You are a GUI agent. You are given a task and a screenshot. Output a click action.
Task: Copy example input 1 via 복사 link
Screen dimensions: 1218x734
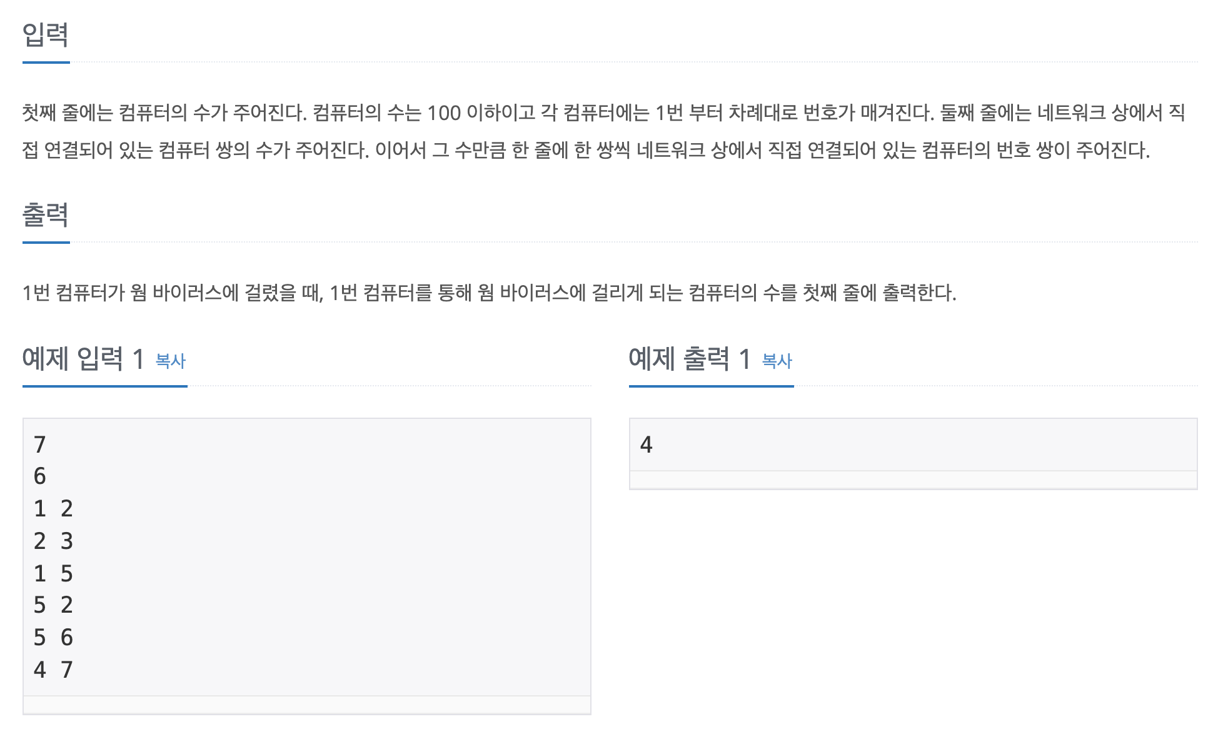[x=170, y=361]
